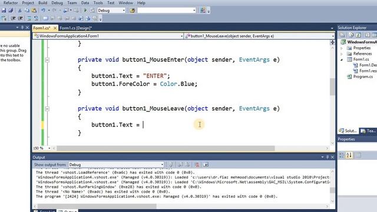Click Show All Files in Solution Explorer
This screenshot has width=377, height=212.
pos(351,35)
